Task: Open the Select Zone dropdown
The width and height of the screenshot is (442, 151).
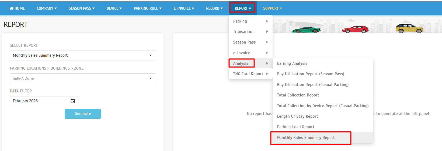Action: (x=83, y=78)
